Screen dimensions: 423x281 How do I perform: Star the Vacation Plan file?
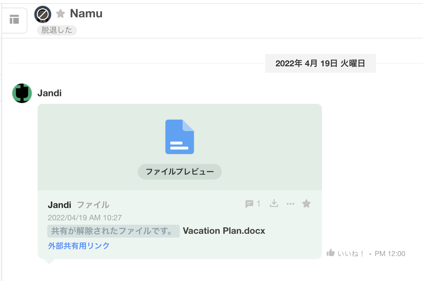(x=306, y=204)
